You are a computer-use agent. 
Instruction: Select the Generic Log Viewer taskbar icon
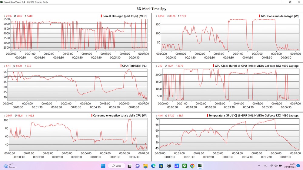200,166
